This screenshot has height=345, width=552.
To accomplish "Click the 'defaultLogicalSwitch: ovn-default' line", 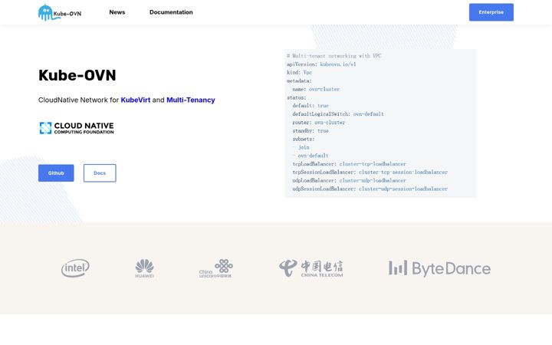I will pos(338,114).
